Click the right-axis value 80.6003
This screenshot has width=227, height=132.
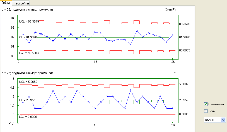tap(185, 50)
